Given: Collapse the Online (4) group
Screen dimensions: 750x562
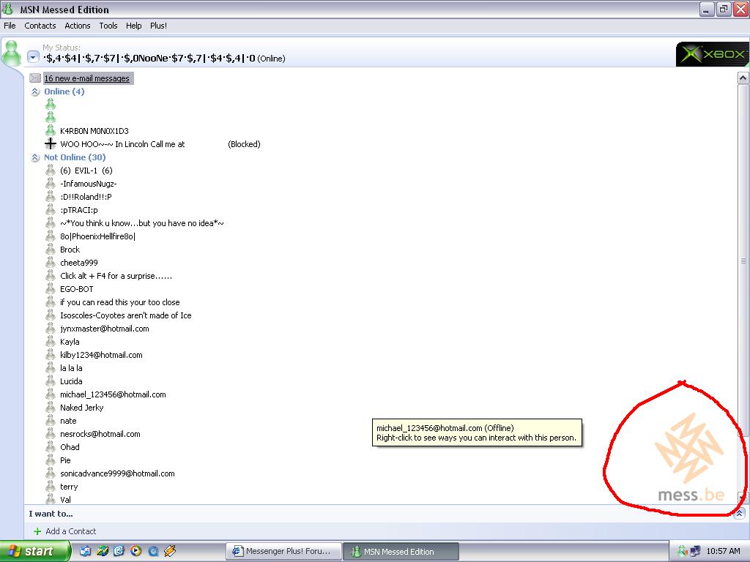Looking at the screenshot, I should point(35,92).
